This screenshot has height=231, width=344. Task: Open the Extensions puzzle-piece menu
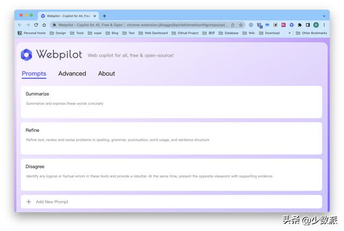point(299,25)
